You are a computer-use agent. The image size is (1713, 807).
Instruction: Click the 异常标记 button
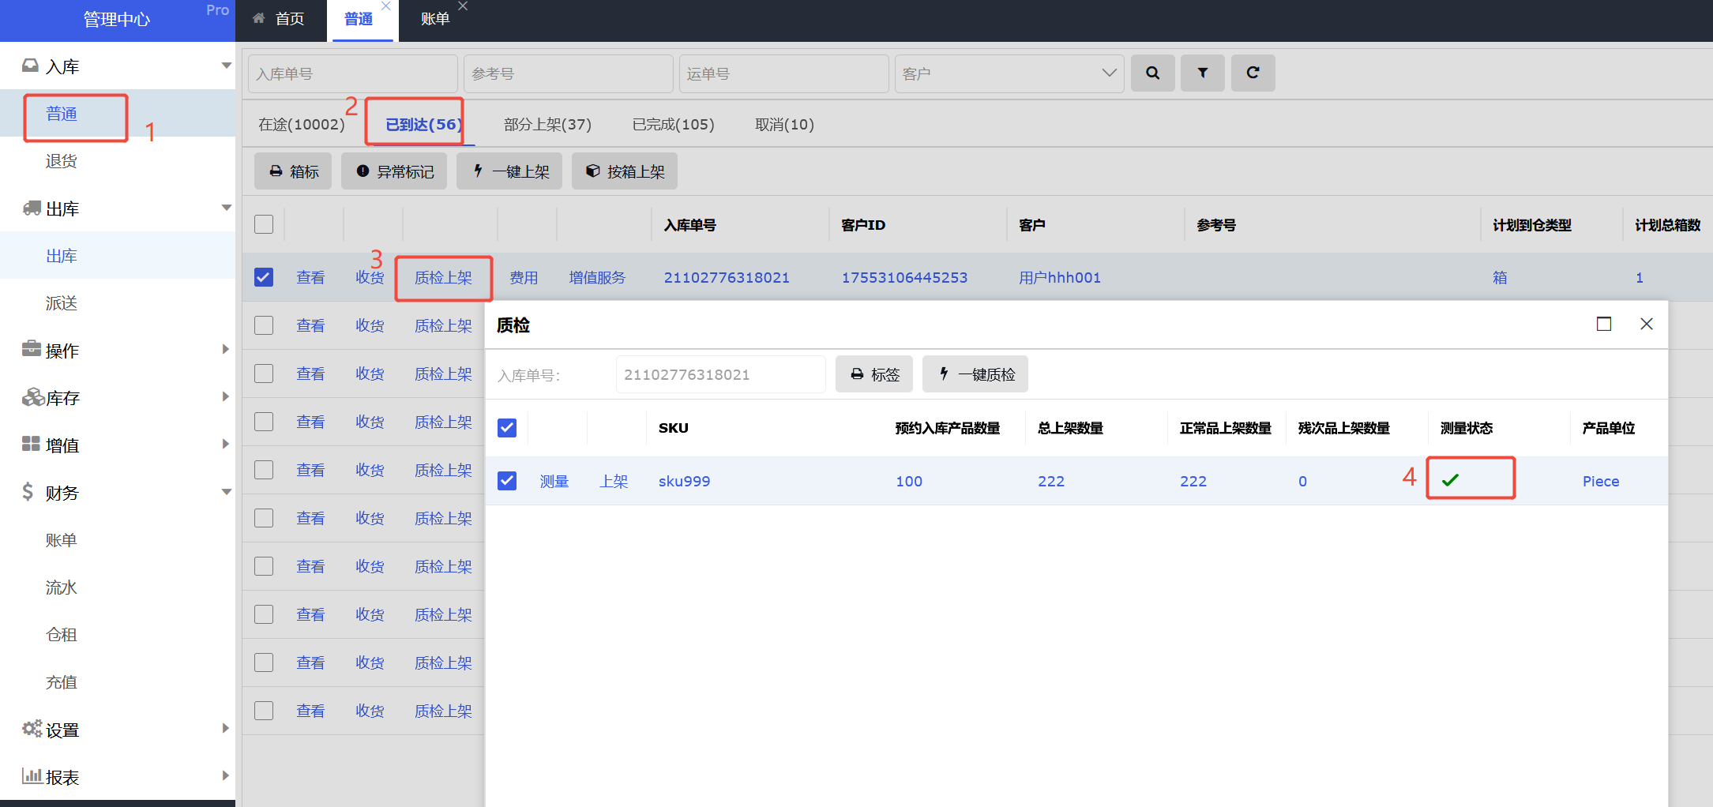click(x=394, y=171)
